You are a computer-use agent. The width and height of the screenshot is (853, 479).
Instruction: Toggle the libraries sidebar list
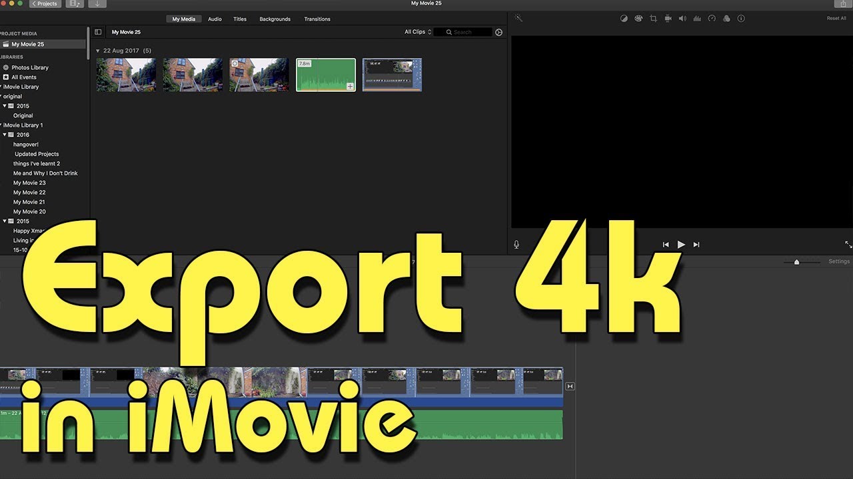(98, 32)
